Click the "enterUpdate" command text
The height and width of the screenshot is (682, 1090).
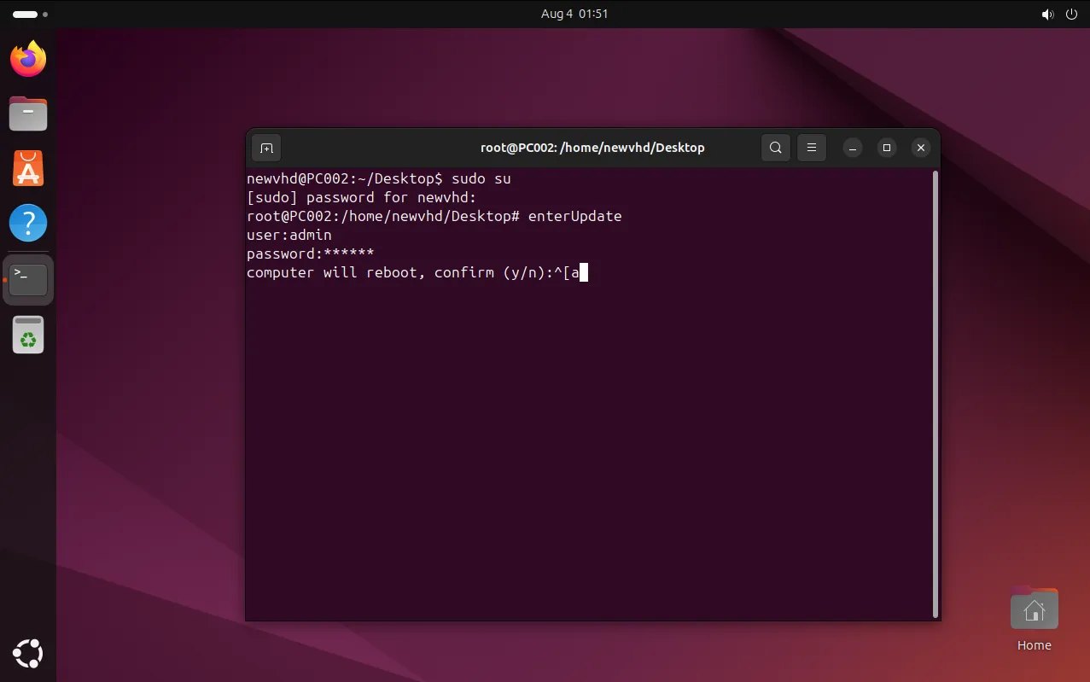coord(574,217)
